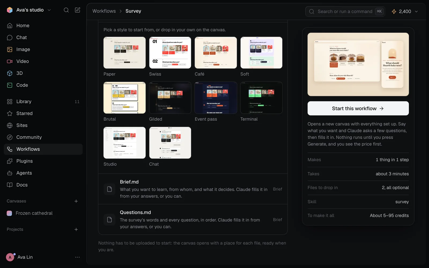Pick the Event pass style thumbnail
The height and width of the screenshot is (268, 429).
[x=216, y=98]
